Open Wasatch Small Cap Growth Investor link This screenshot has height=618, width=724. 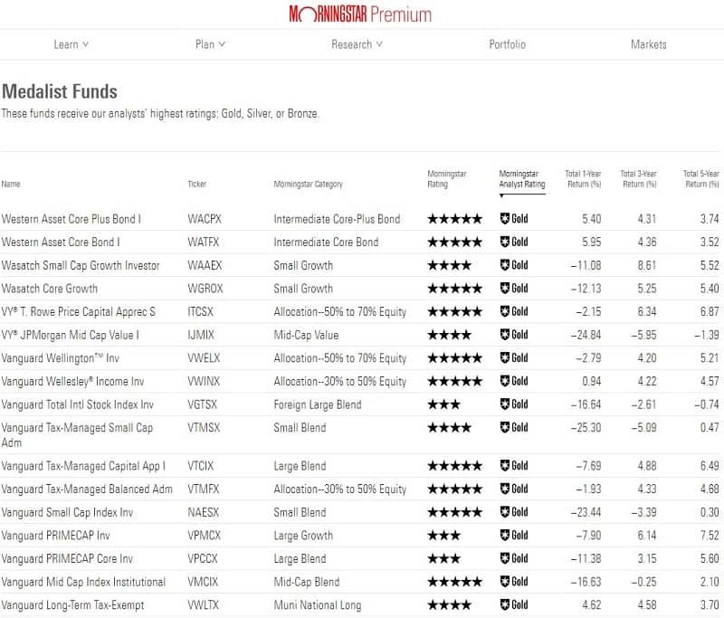coord(81,265)
